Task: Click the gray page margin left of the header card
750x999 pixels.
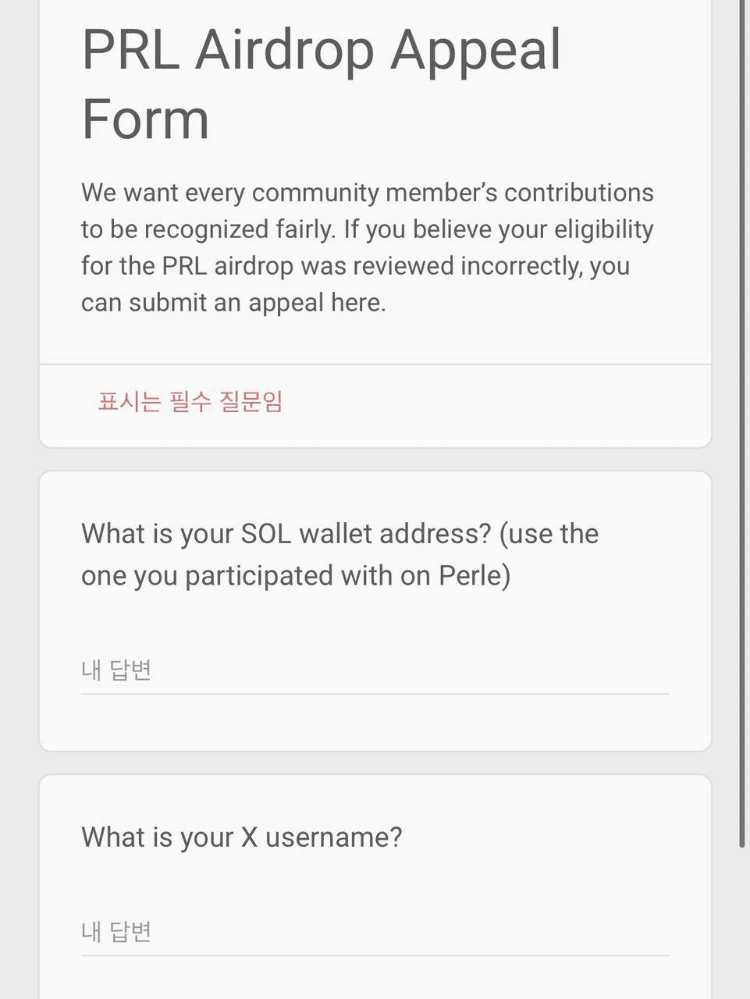Action: pyautogui.click(x=19, y=234)
